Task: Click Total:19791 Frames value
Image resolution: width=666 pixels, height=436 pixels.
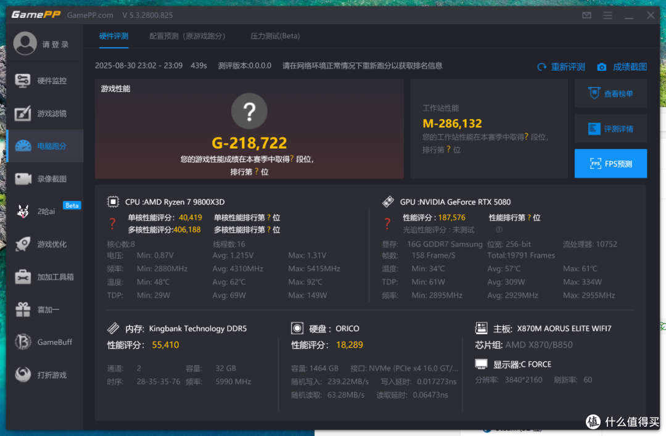Action: (521, 255)
